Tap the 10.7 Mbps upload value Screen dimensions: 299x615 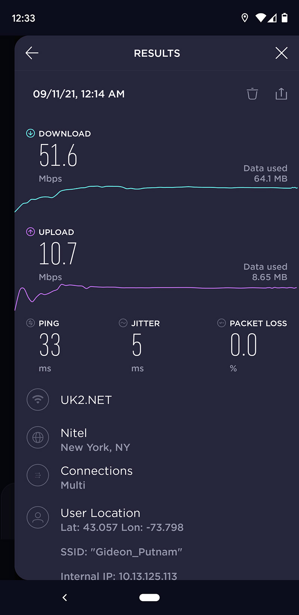[x=58, y=254]
